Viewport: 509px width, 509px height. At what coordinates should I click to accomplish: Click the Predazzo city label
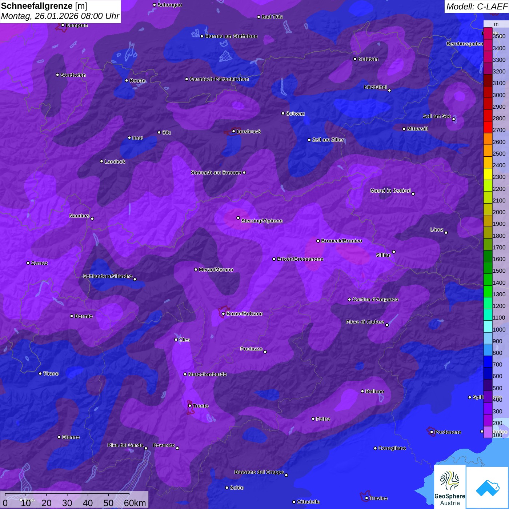251,349
